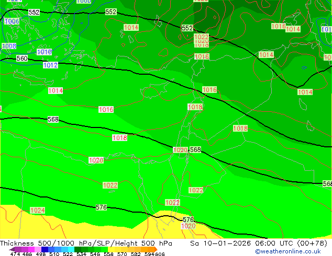
Task: Click the 568 label beside the red 1020
Action: (195, 150)
